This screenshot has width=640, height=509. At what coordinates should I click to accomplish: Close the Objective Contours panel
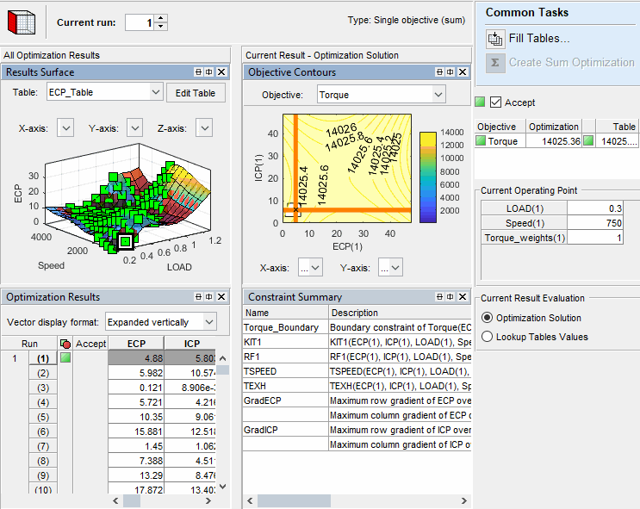[x=463, y=72]
